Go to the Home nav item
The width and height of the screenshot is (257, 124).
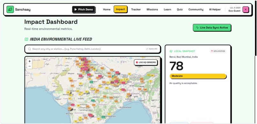pos(107,9)
